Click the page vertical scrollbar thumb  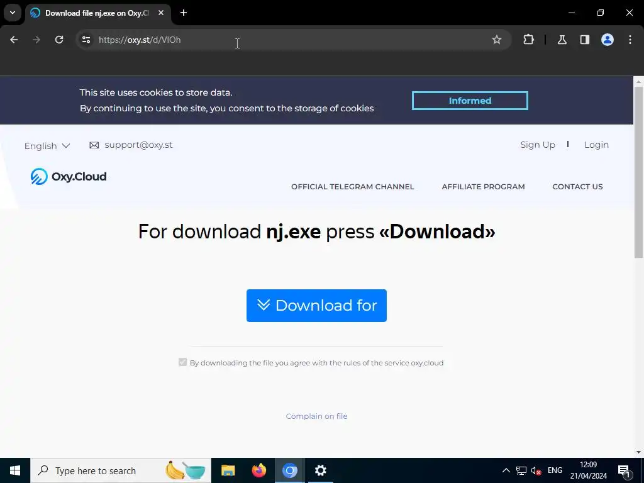(x=638, y=172)
